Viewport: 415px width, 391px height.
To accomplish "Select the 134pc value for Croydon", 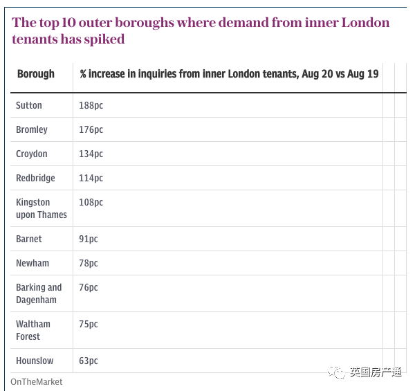I will pos(91,154).
